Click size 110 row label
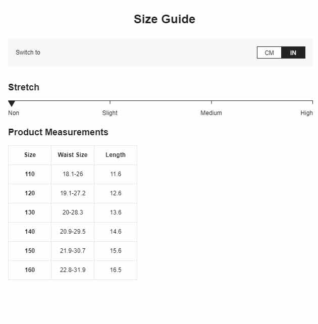318x324 pixels. pyautogui.click(x=30, y=174)
